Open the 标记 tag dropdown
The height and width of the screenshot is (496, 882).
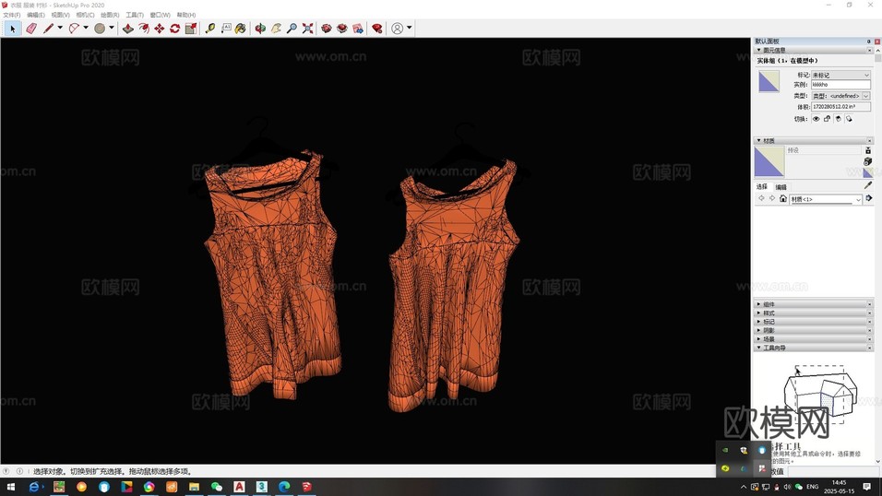(x=840, y=75)
